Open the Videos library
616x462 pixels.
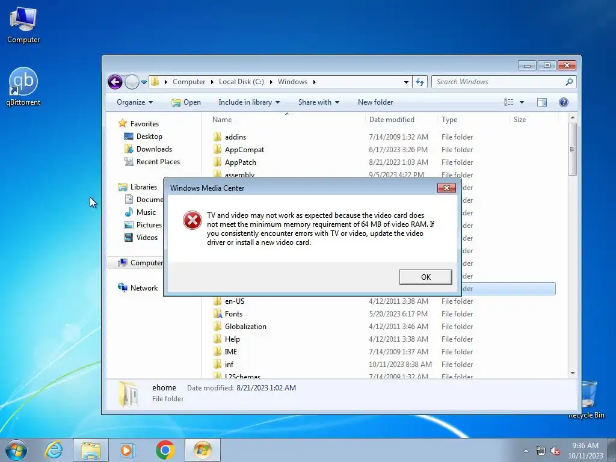(147, 237)
